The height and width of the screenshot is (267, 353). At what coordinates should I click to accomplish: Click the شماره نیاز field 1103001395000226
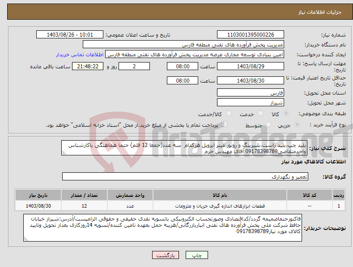pos(251,35)
